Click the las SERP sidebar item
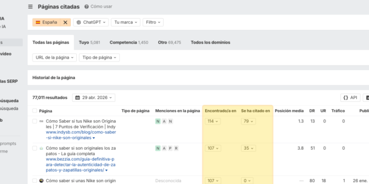The height and width of the screenshot is (184, 369). 9,81
